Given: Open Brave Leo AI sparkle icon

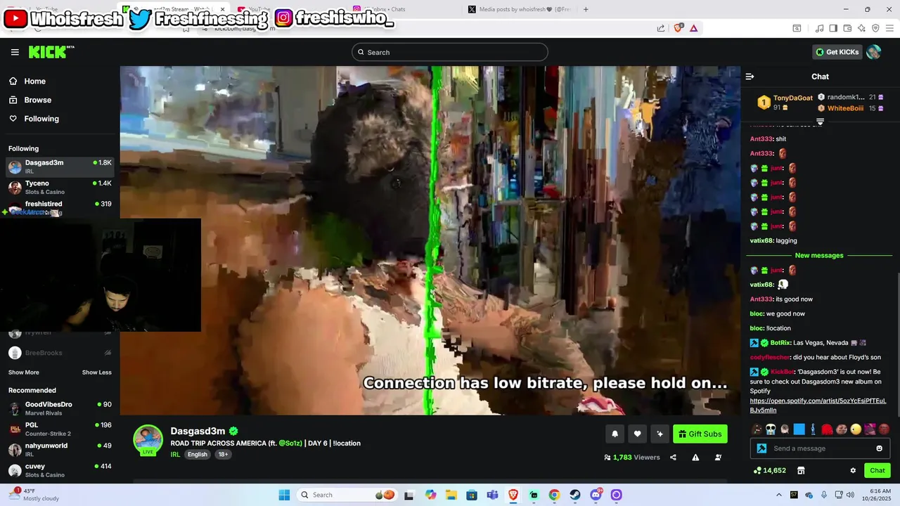Looking at the screenshot, I should tap(861, 28).
